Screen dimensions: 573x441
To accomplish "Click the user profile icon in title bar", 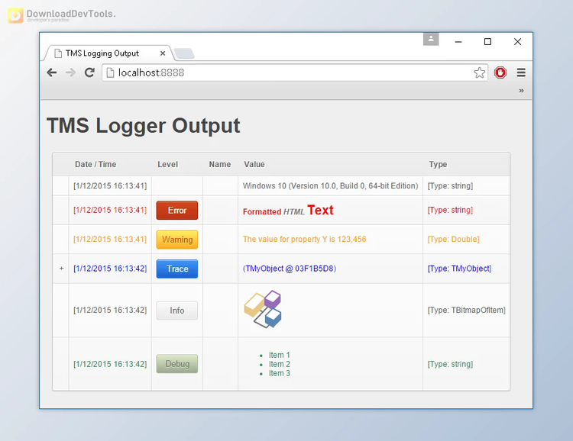I will (431, 39).
